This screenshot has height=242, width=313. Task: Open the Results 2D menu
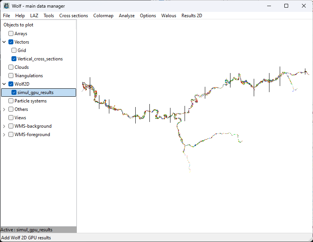pyautogui.click(x=191, y=16)
